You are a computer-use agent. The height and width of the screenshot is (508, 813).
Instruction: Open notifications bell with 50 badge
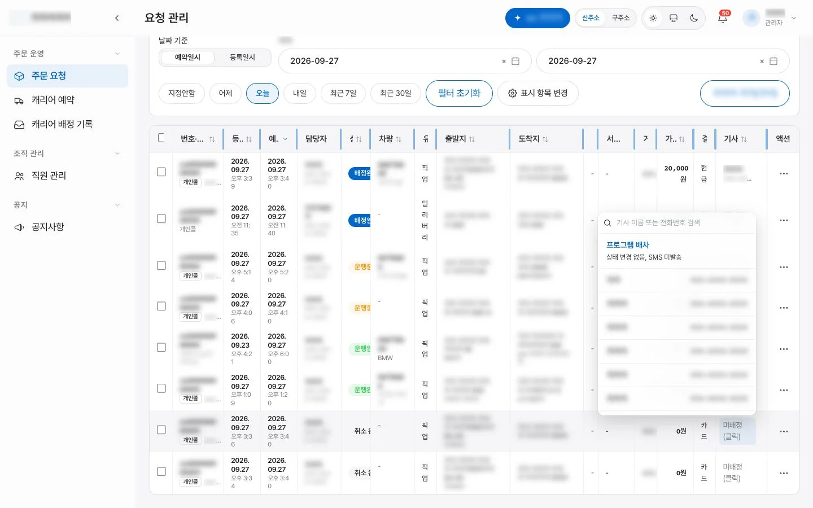tap(723, 18)
